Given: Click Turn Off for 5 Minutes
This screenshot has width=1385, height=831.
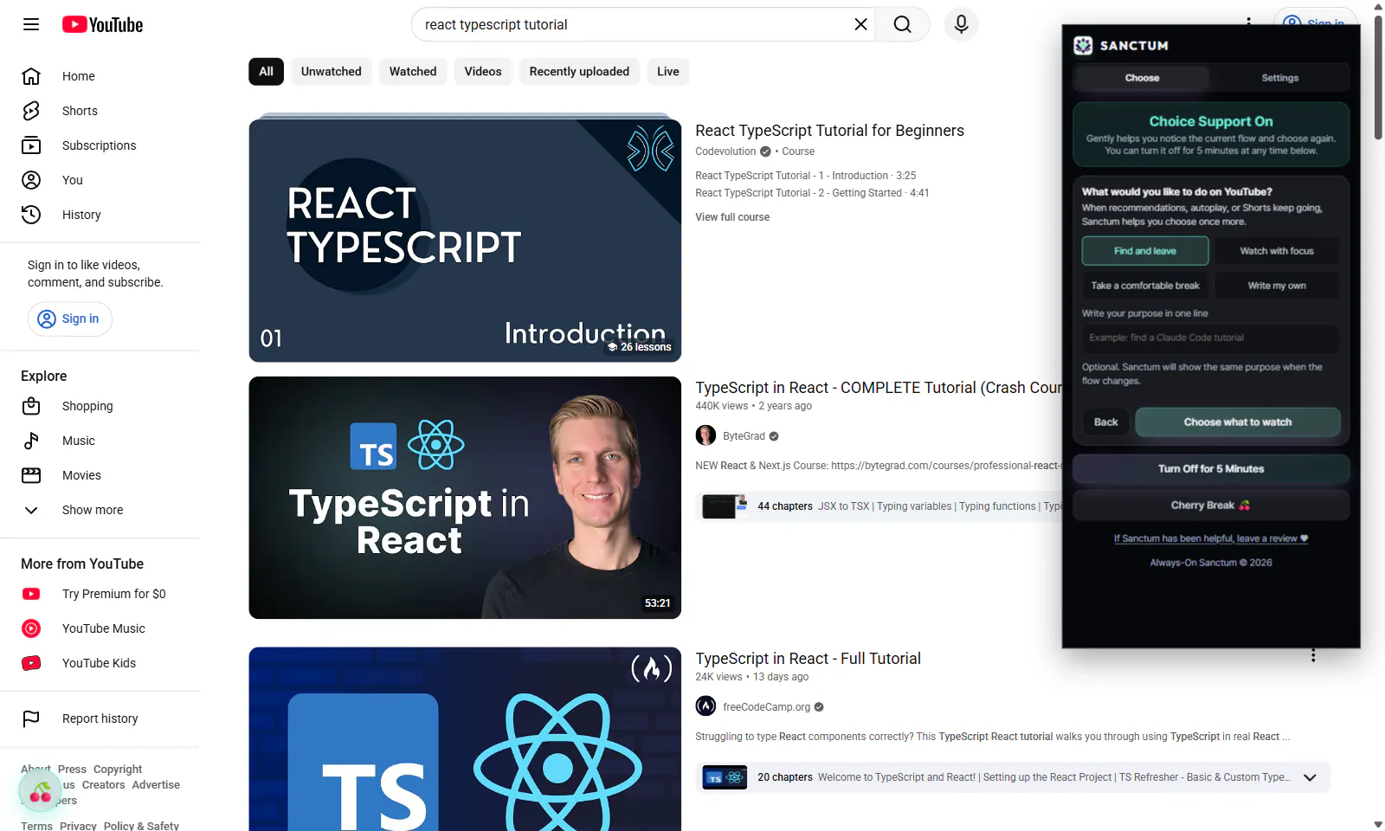Looking at the screenshot, I should 1211,469.
